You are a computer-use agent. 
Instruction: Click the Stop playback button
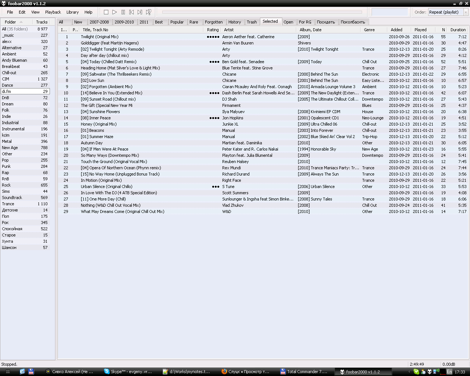(x=106, y=12)
